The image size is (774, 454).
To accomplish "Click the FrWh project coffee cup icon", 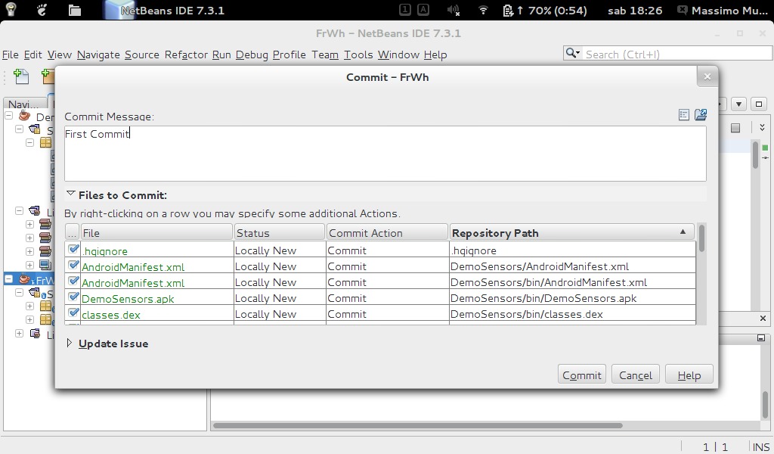I will coord(24,279).
